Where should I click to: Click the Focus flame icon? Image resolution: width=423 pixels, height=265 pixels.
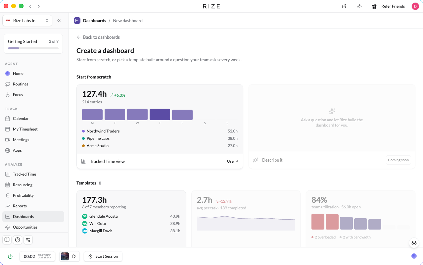(8, 95)
